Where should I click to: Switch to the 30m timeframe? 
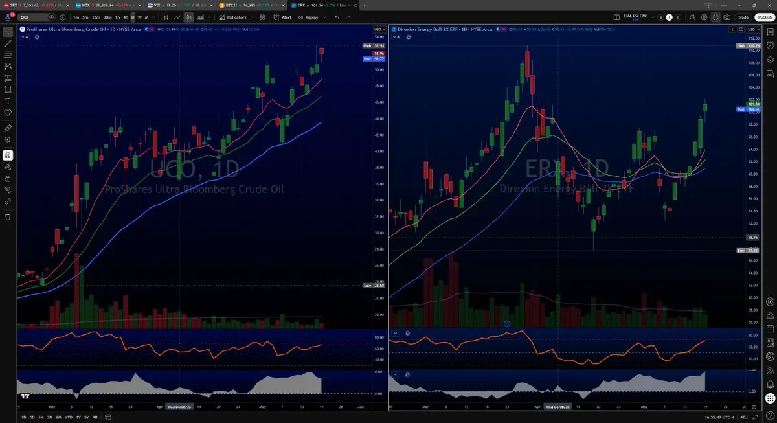coord(107,17)
